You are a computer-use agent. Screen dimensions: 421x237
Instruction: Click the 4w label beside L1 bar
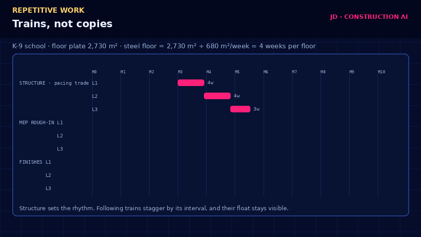click(210, 83)
